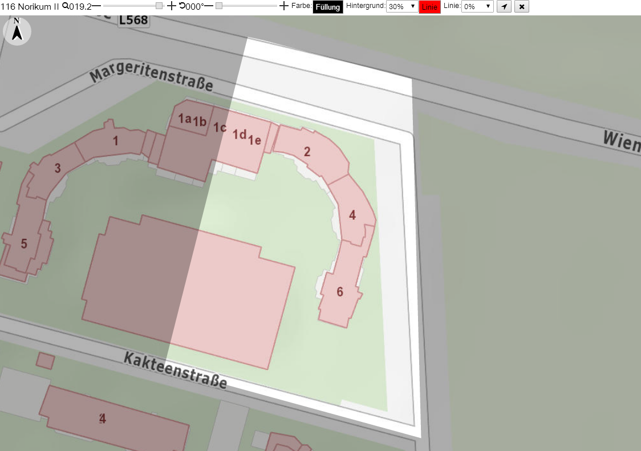Click the black Füllung color button

coord(327,7)
